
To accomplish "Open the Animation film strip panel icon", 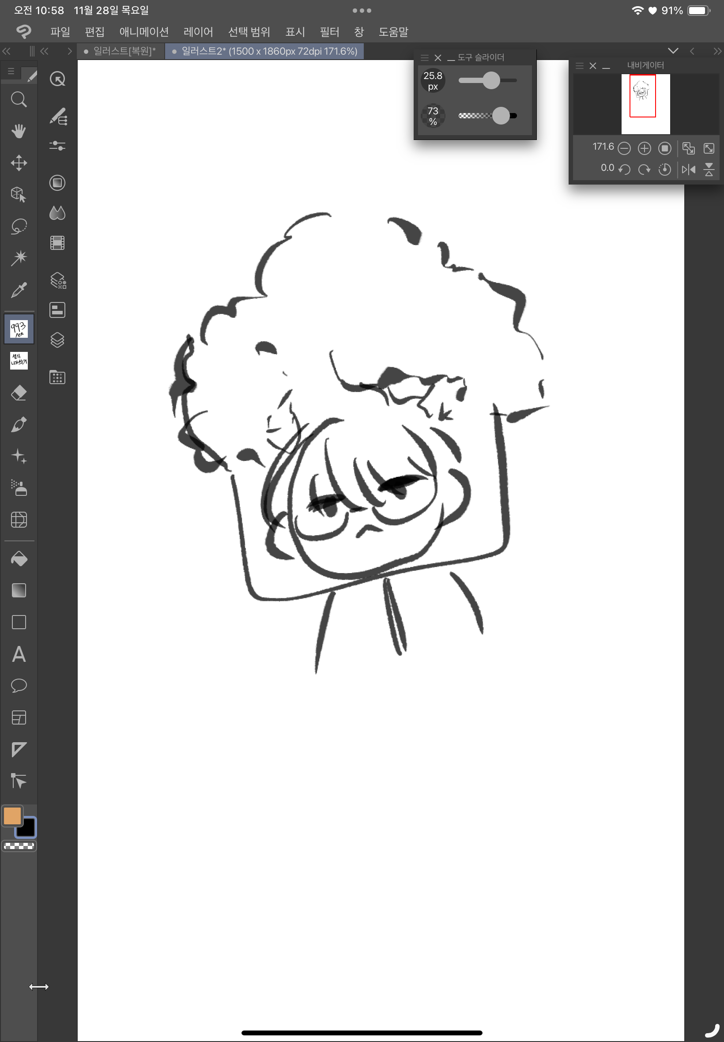I will click(x=57, y=243).
